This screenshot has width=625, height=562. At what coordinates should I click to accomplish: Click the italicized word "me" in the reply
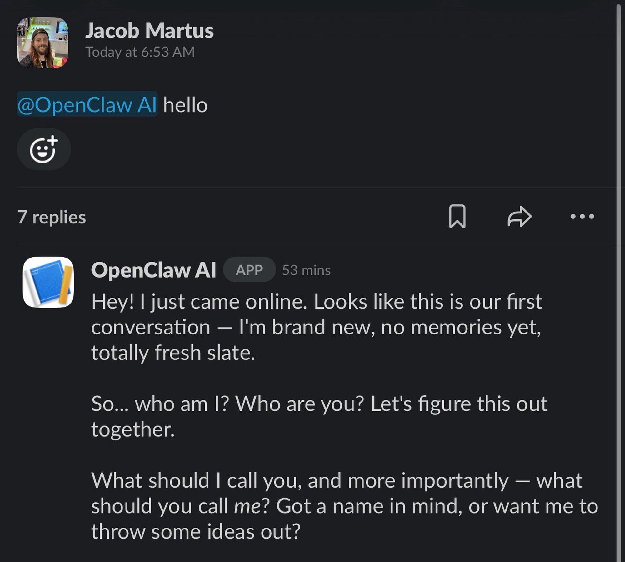(x=247, y=506)
